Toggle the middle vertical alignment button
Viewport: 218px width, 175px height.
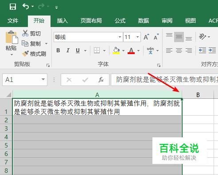coord(179,37)
